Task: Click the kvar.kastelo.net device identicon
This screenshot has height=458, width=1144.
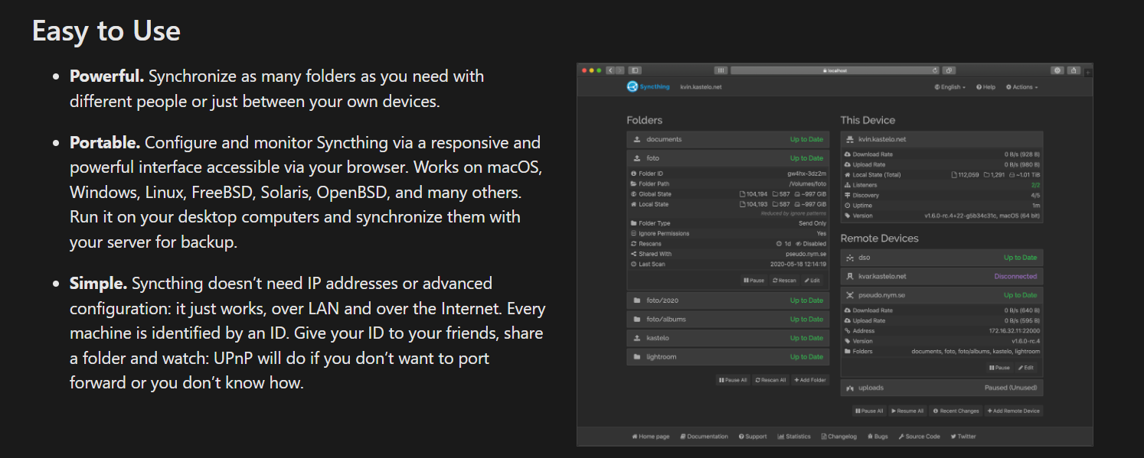Action: click(850, 276)
